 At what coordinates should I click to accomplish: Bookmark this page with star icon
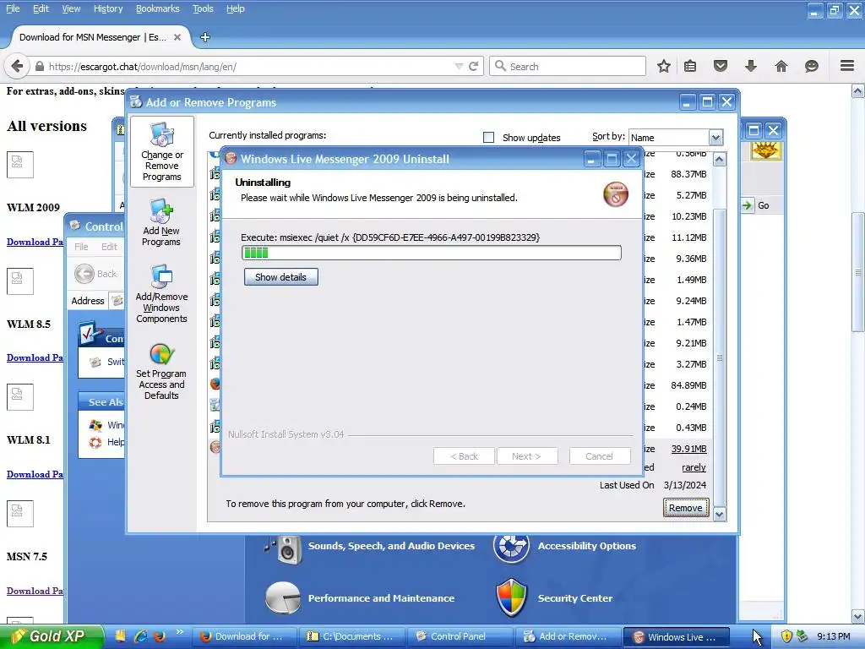pyautogui.click(x=664, y=66)
